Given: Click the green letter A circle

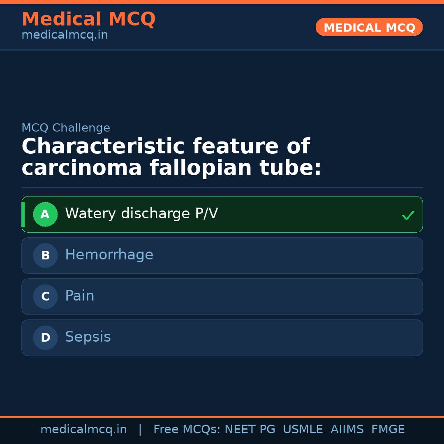Looking at the screenshot, I should 45,214.
